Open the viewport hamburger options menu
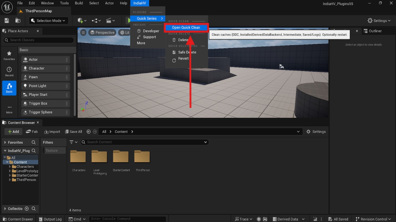The width and height of the screenshot is (396, 222). 83,32
